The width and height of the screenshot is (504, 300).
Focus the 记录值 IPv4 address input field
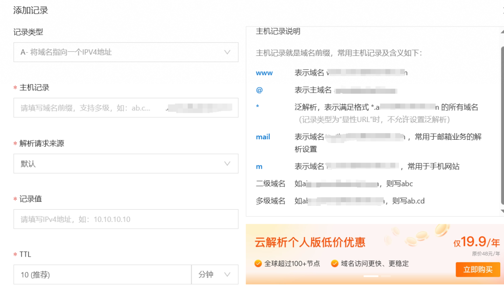126,219
